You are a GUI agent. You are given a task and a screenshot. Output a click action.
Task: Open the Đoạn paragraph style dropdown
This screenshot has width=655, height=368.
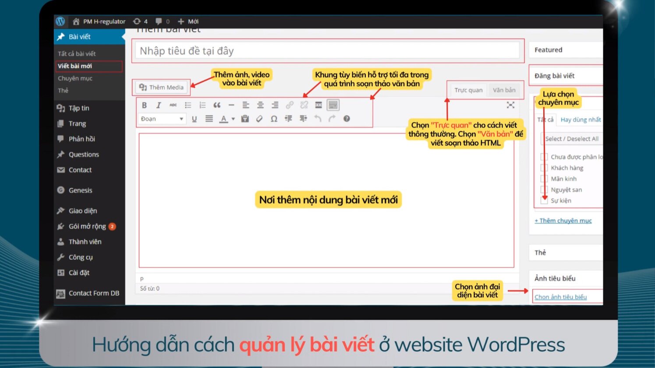(161, 119)
